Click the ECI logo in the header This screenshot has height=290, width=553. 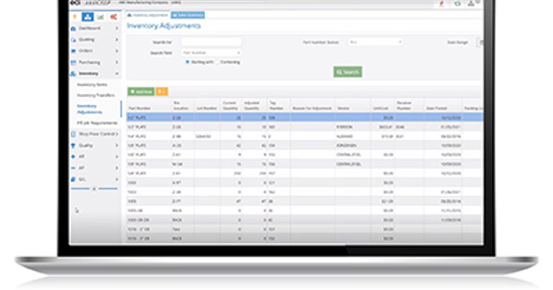pos(75,3)
